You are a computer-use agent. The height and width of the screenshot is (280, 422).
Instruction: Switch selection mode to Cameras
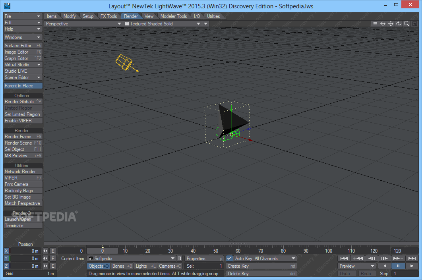[170, 266]
